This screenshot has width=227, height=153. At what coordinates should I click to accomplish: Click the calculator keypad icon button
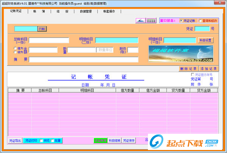point(151,20)
